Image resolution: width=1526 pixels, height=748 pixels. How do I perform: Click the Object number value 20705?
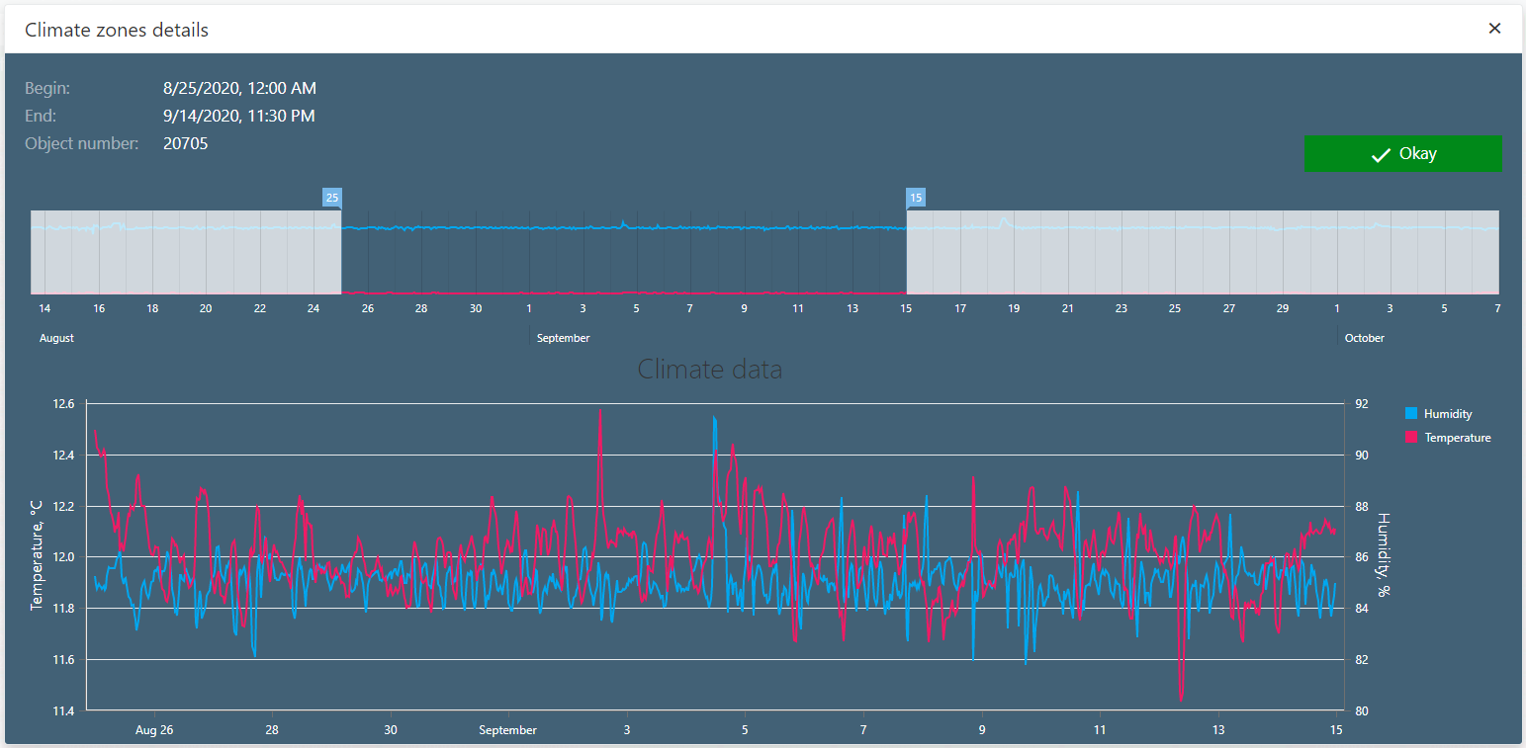[185, 143]
